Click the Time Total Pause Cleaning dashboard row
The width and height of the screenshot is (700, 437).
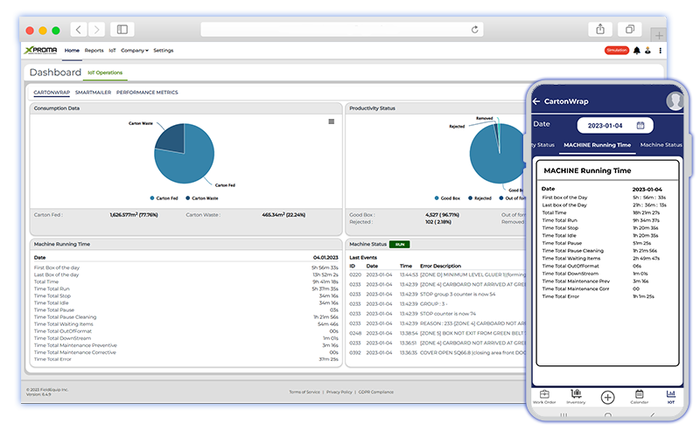(x=185, y=317)
